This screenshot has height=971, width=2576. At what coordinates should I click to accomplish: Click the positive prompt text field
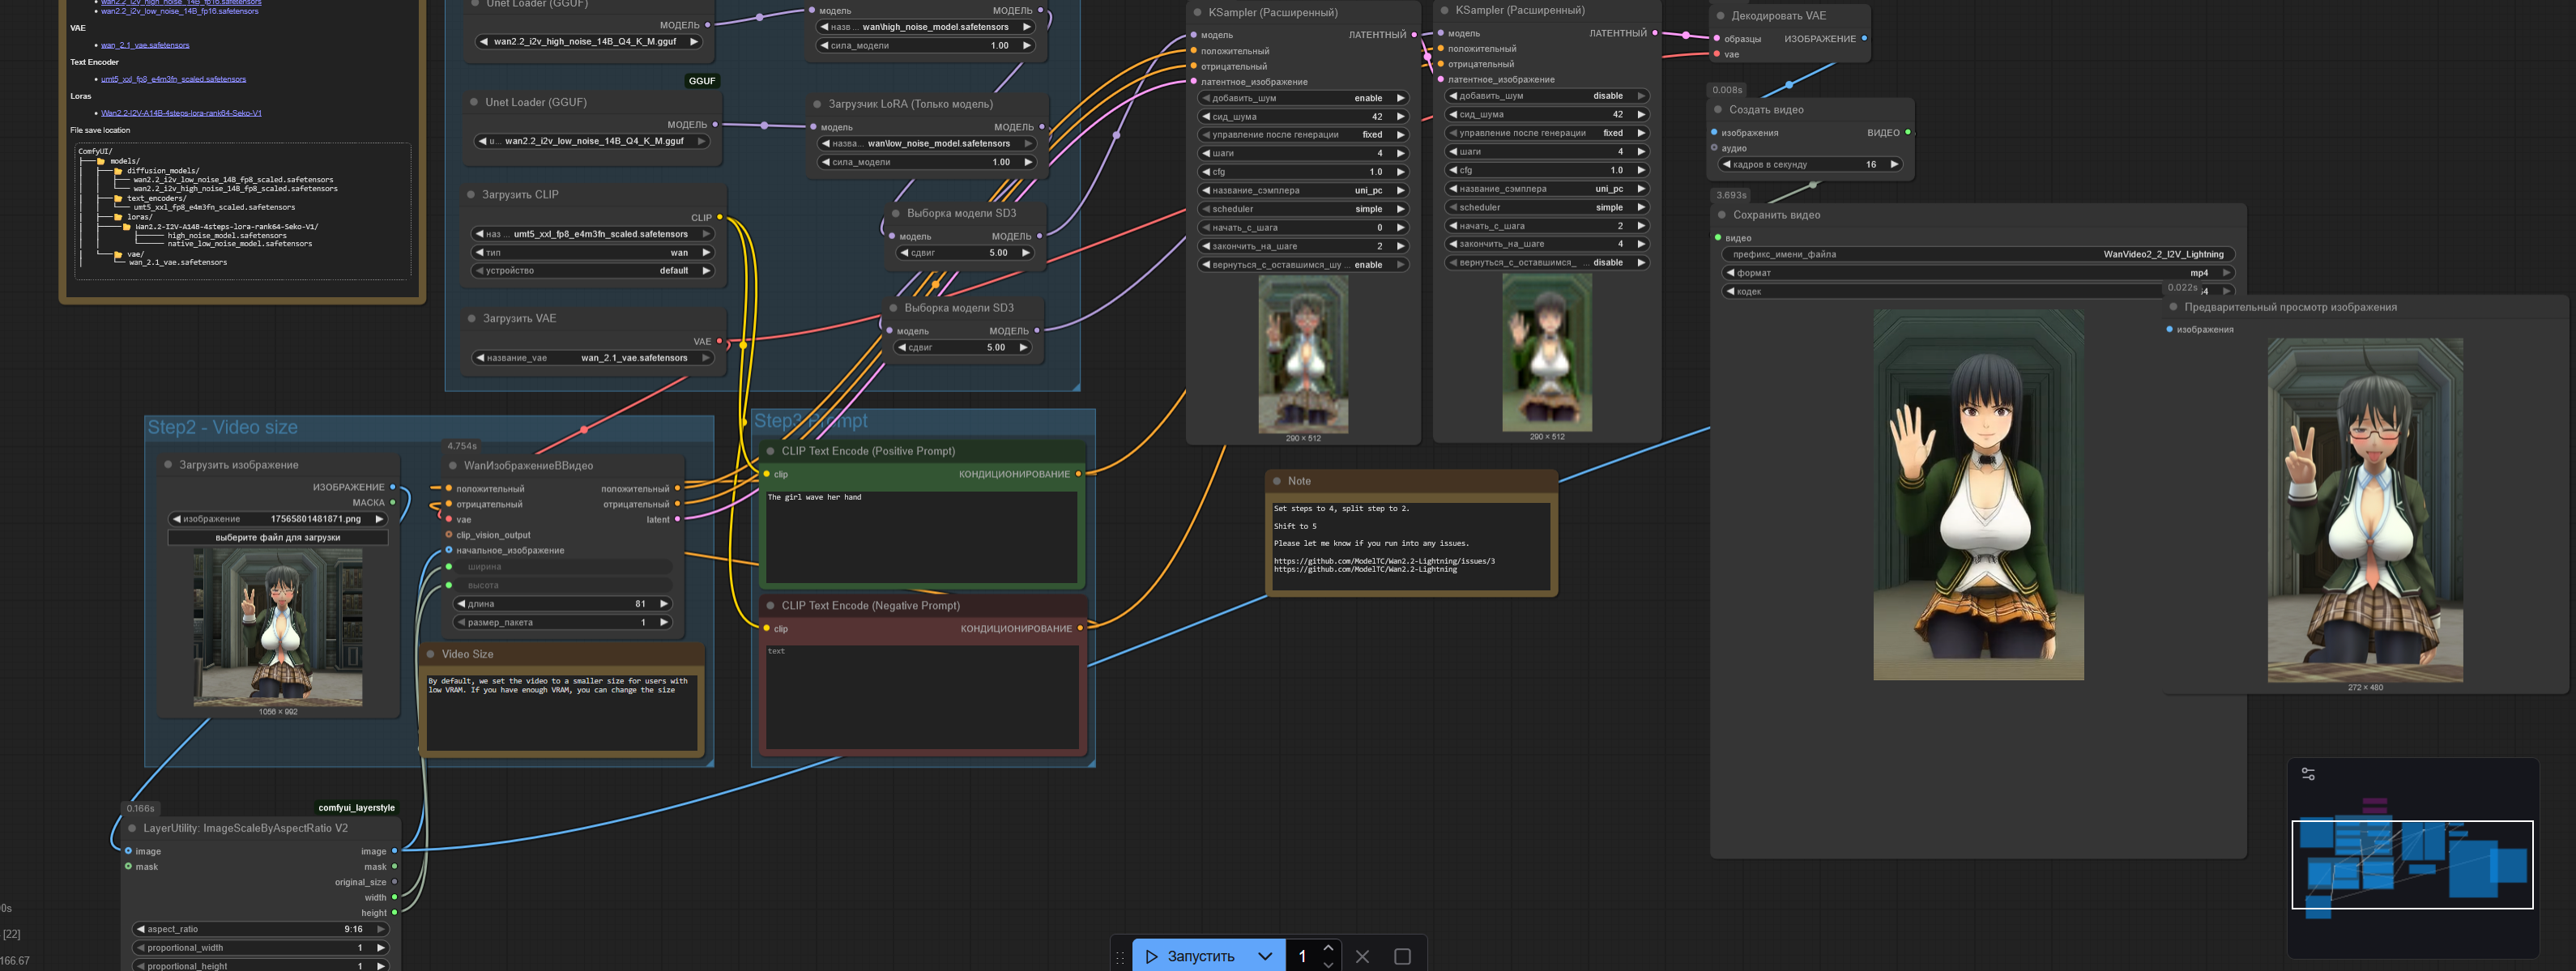click(920, 535)
